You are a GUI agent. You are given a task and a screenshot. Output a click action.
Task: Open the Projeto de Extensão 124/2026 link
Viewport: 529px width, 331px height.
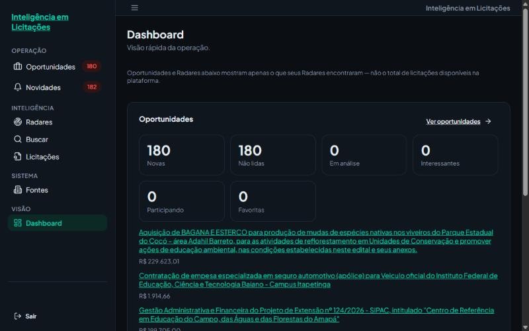(x=317, y=314)
